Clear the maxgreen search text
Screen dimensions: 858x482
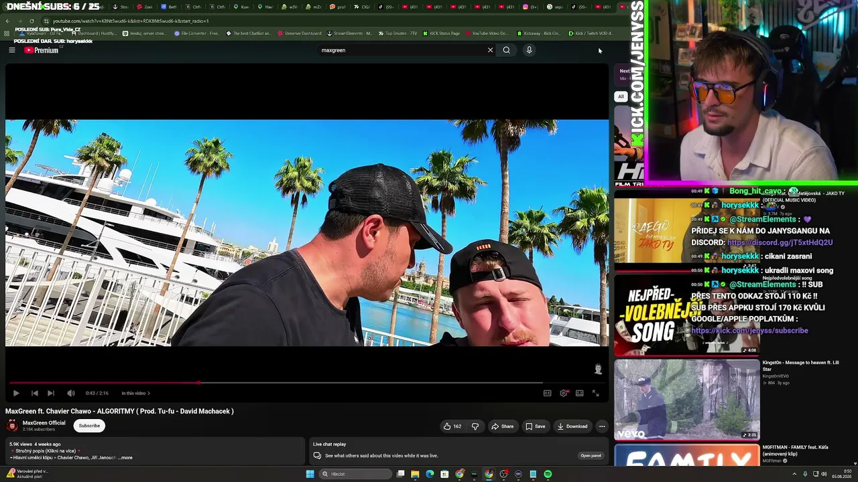490,50
